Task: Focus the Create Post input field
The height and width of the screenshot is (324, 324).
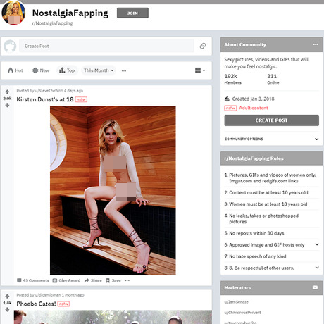Action: tap(106, 46)
